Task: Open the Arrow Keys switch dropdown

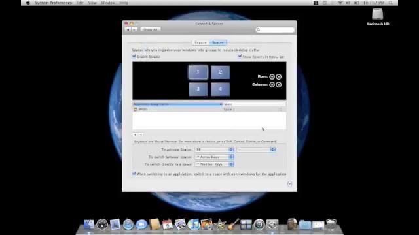Action: click(x=214, y=157)
